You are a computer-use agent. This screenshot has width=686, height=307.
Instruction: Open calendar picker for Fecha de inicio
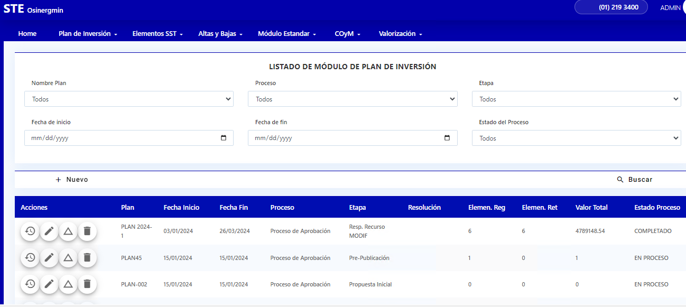(x=224, y=138)
